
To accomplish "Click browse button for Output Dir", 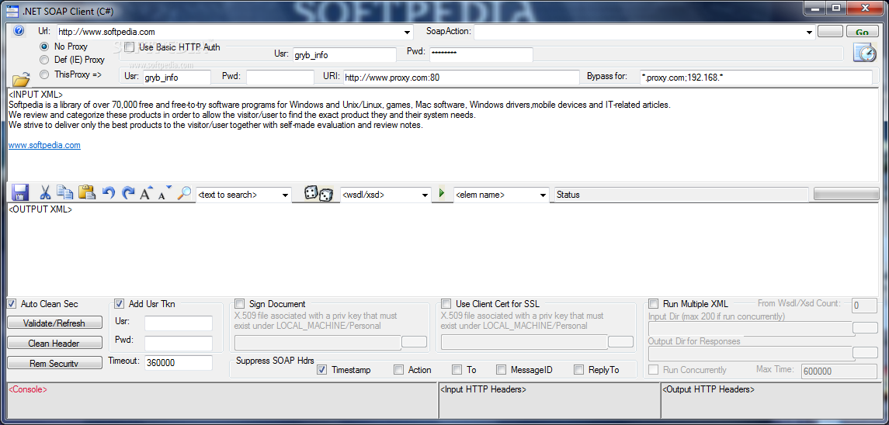I will pos(865,352).
